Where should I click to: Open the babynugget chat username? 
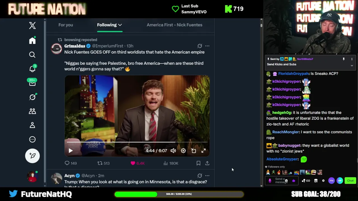[x=289, y=145]
